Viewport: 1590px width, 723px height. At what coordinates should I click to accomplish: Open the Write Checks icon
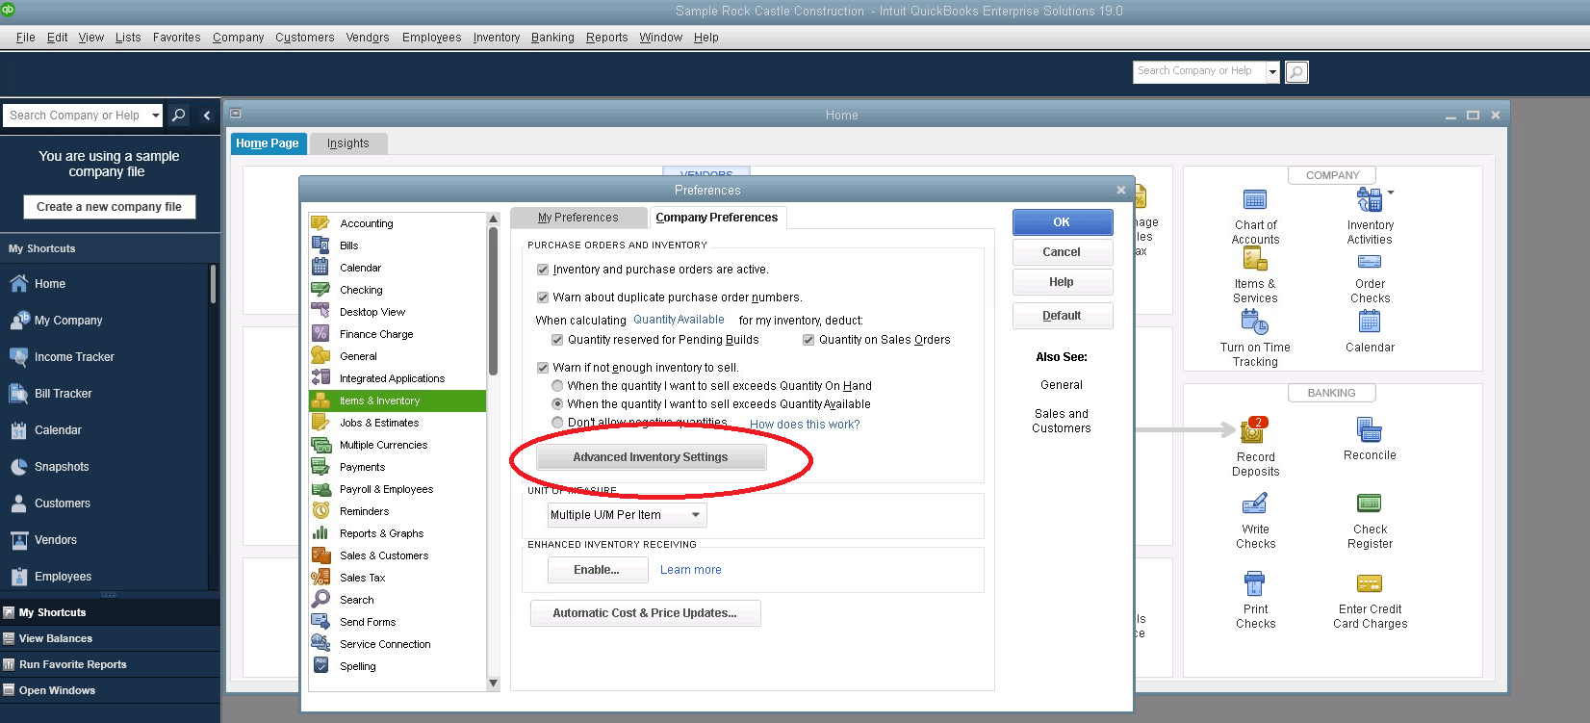[1255, 504]
